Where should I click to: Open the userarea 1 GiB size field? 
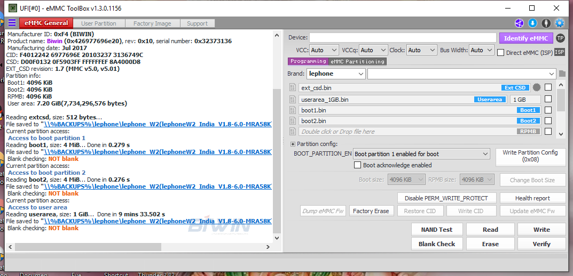(x=525, y=99)
